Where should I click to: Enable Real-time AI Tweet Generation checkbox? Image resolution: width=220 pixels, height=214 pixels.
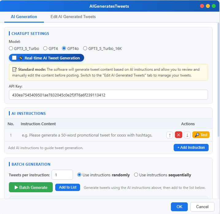tap(14, 58)
